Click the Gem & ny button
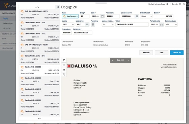The image size is (189, 124). point(177,53)
